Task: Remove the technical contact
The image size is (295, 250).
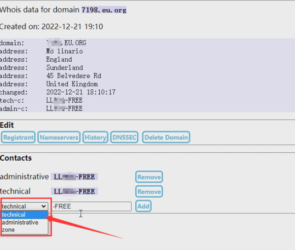Action: (149, 192)
